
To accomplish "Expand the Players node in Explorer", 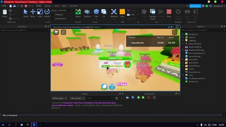I will click(183, 37).
